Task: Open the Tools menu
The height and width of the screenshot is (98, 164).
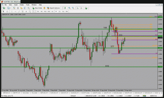Action: [28, 5]
